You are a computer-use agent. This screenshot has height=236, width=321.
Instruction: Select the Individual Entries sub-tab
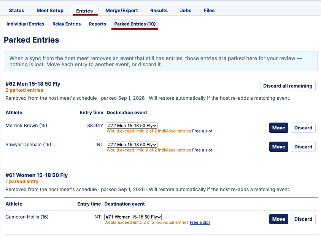[25, 24]
